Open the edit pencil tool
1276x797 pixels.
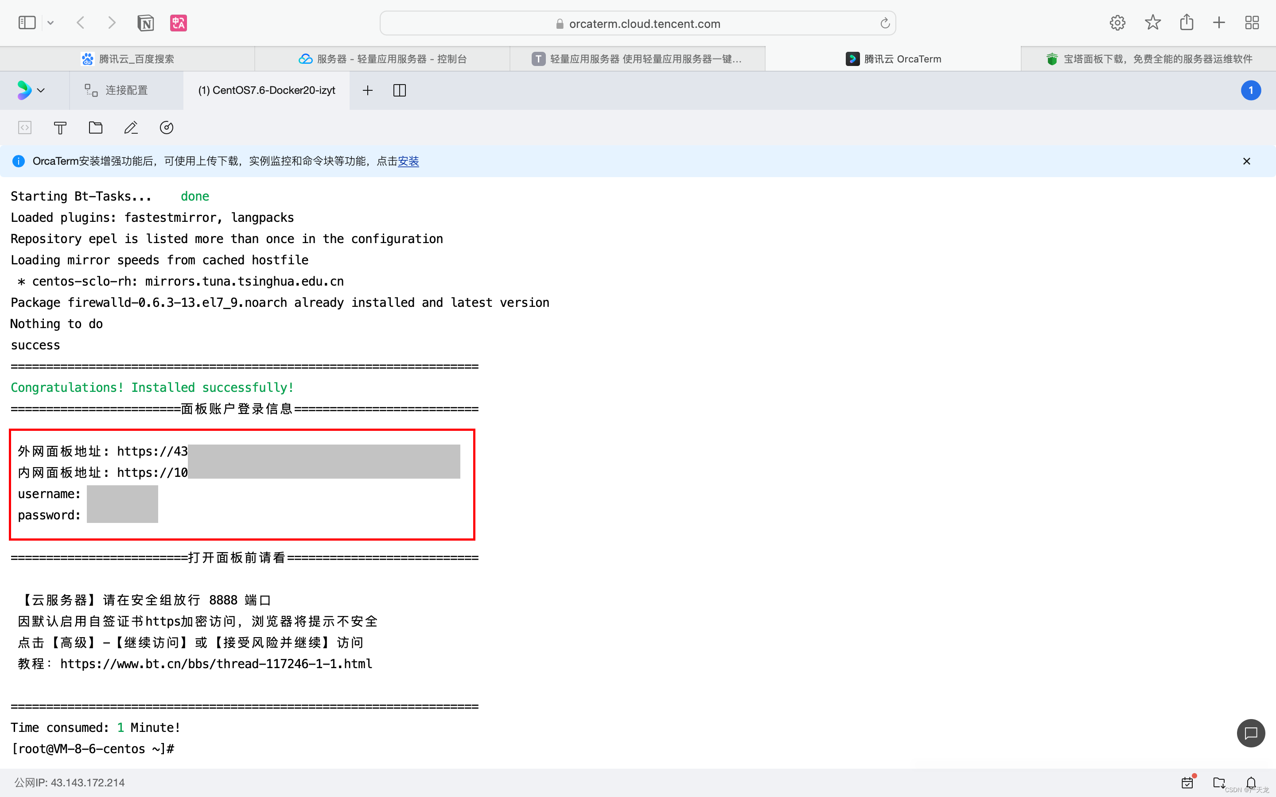coord(131,128)
